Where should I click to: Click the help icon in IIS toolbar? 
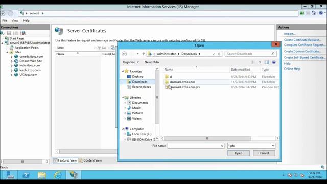point(321,13)
